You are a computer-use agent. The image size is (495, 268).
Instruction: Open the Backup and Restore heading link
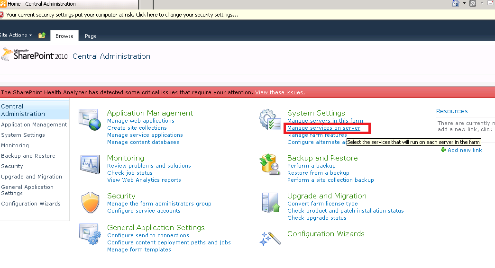322,158
